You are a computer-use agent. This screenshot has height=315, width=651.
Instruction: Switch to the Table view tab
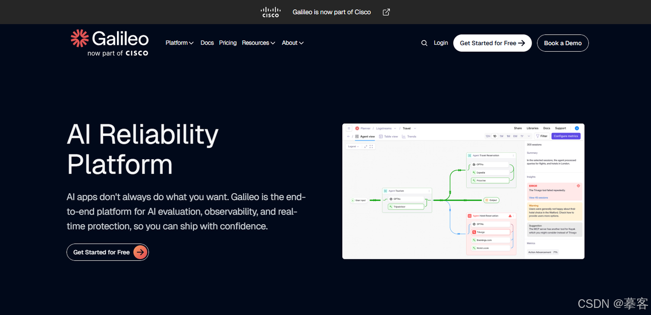pos(389,136)
